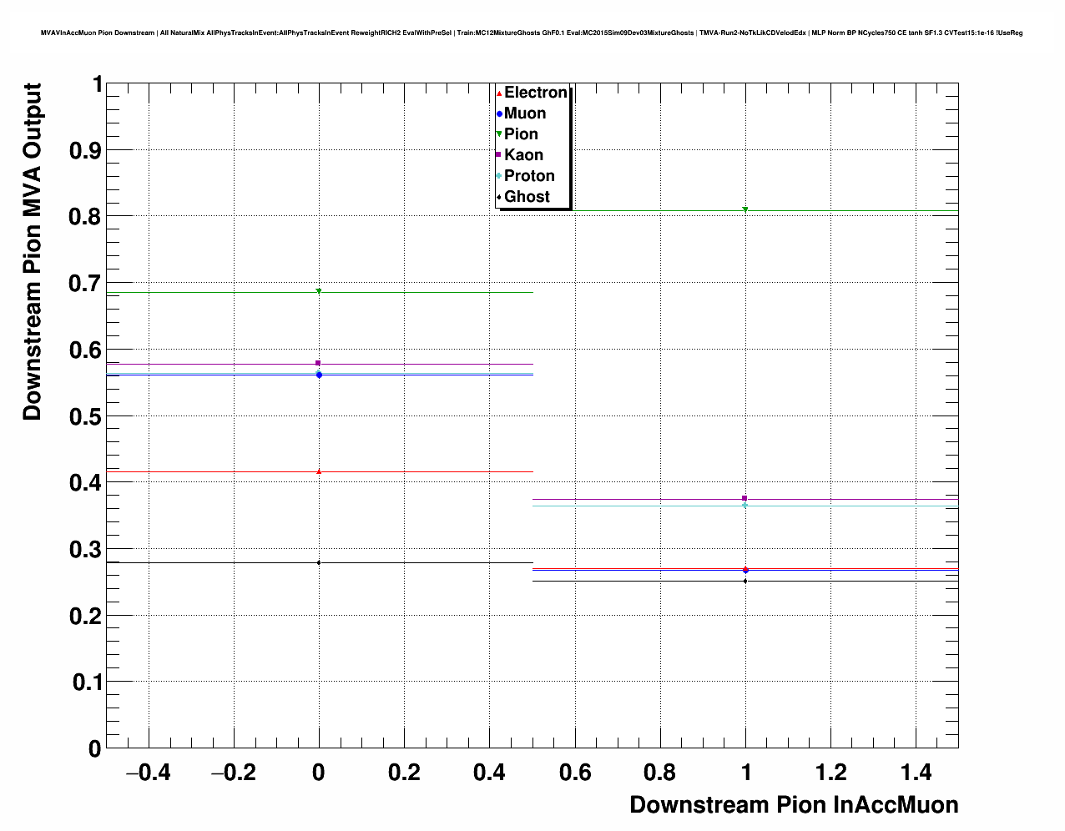Click the red Electron triangle marker in legend
Image resolution: width=1065 pixels, height=831 pixels.
tap(499, 93)
